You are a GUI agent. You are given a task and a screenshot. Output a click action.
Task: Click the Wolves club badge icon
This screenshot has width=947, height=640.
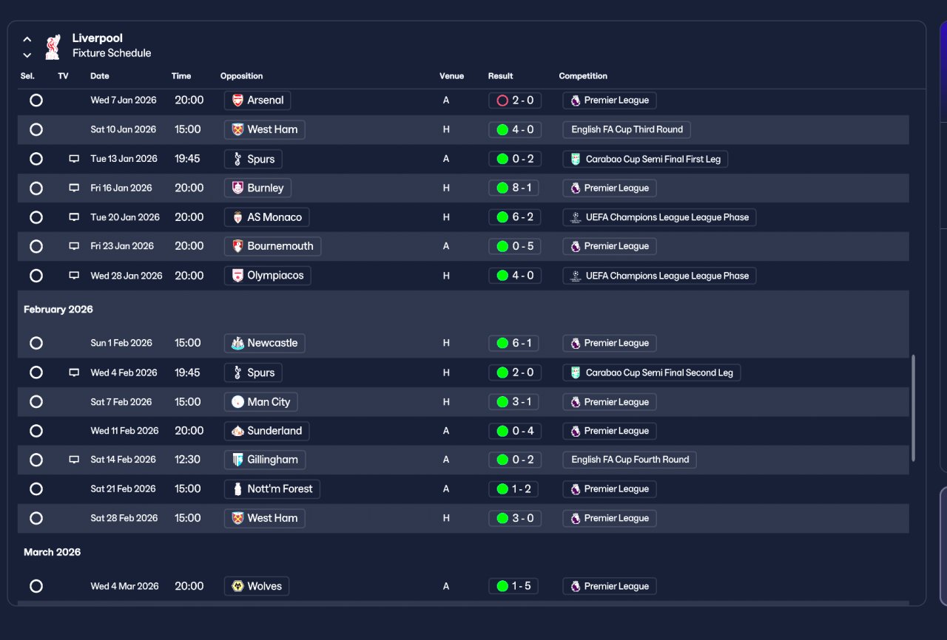point(237,586)
